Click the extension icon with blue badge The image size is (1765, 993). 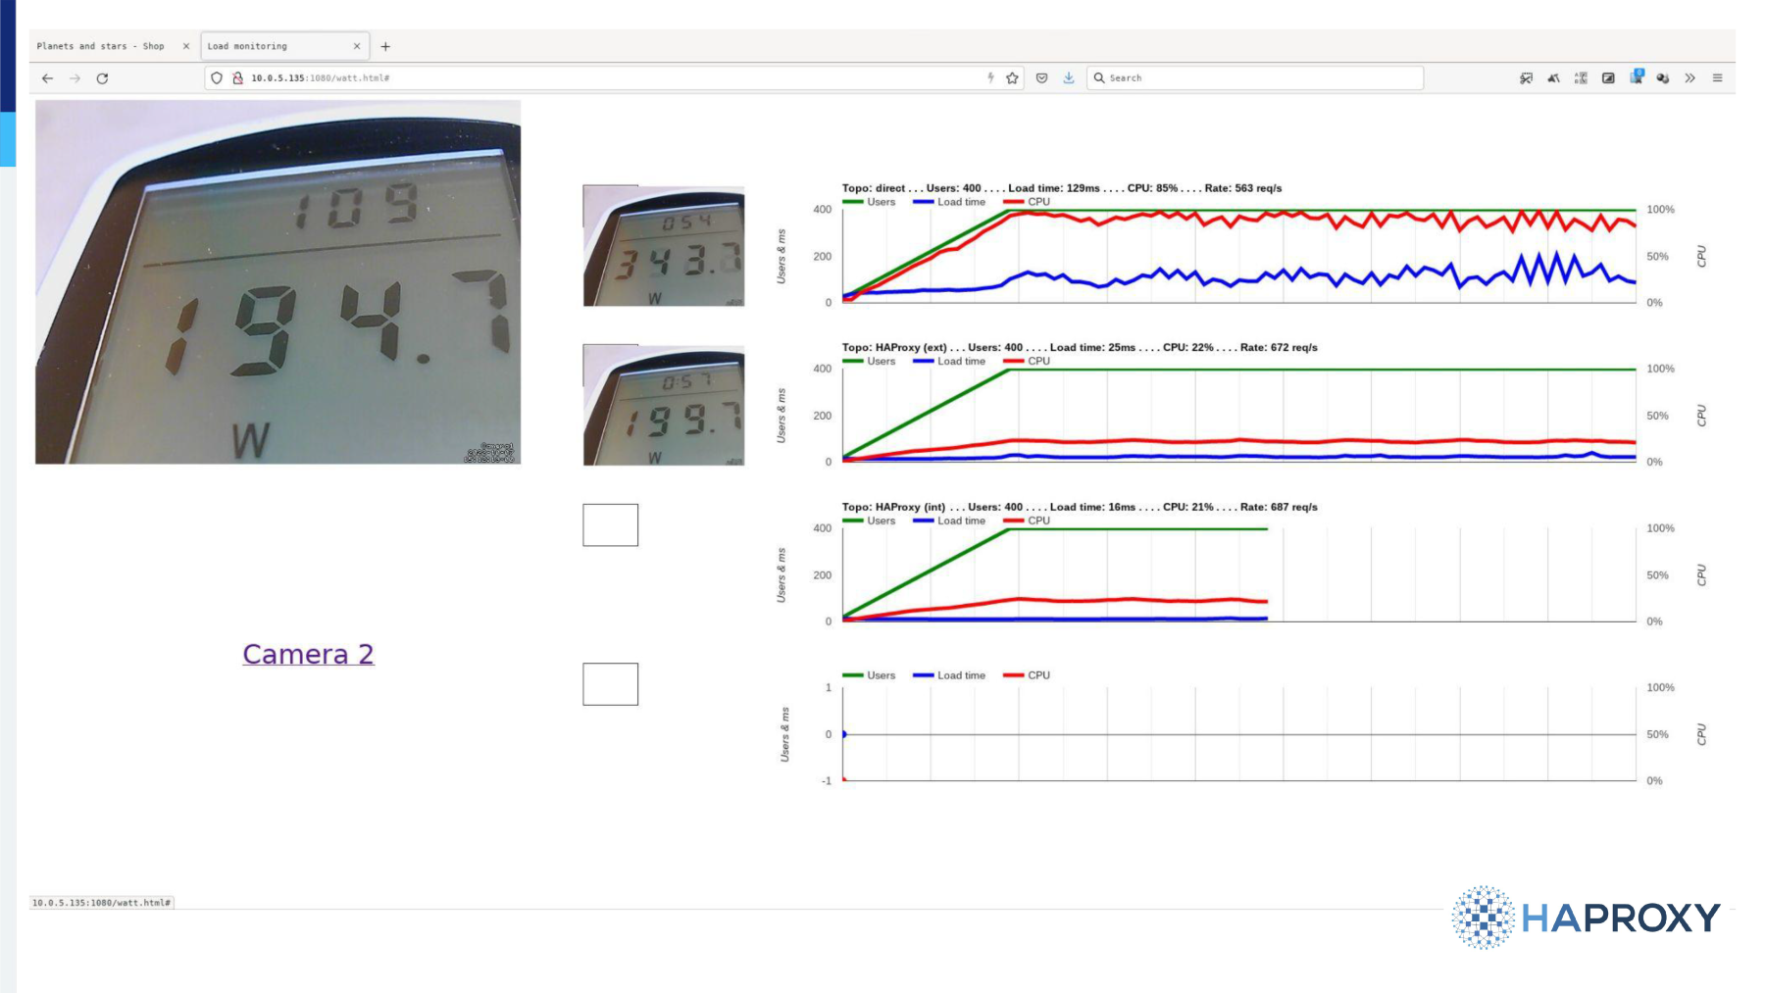(1637, 76)
